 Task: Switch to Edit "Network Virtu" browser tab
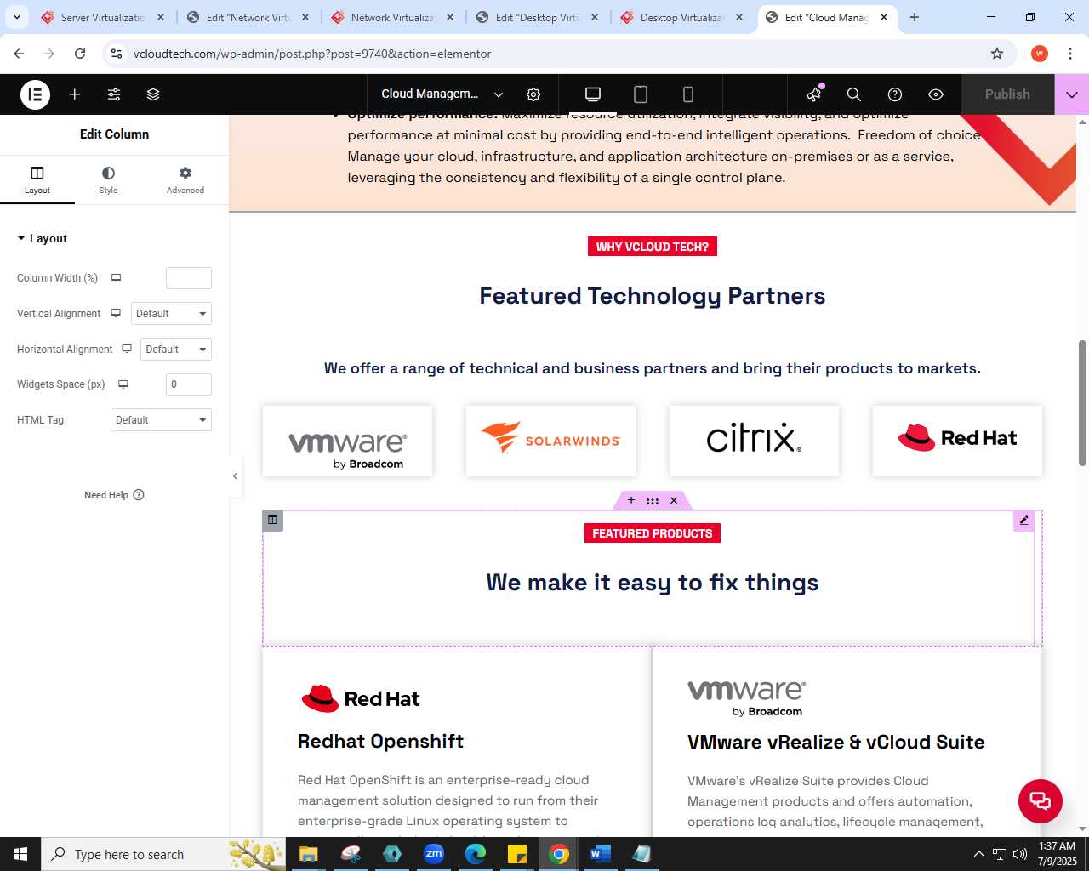[x=248, y=17]
